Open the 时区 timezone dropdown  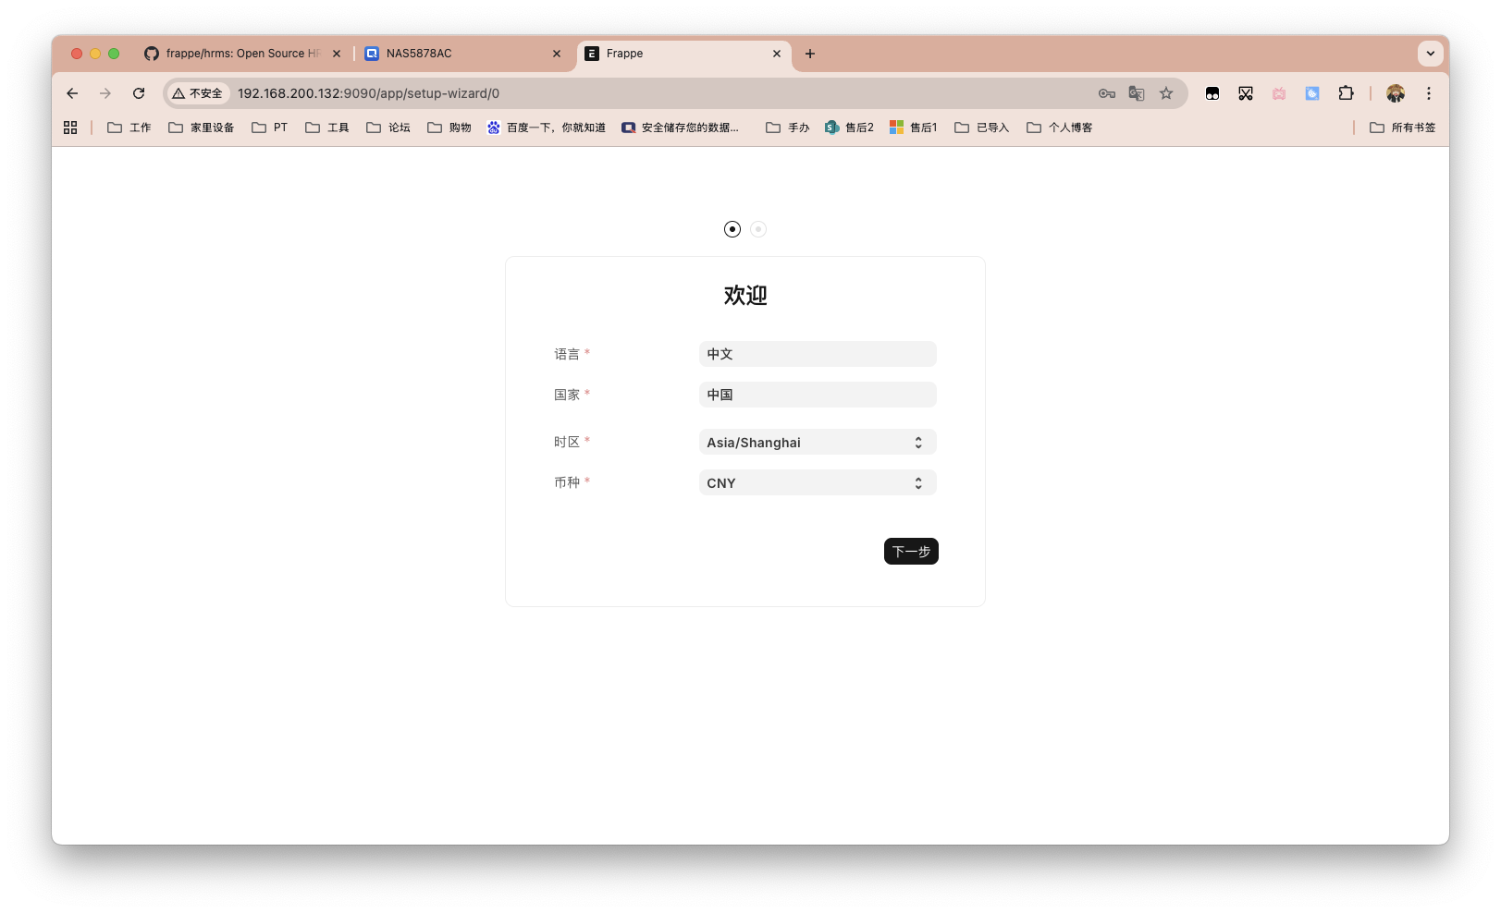coord(818,442)
